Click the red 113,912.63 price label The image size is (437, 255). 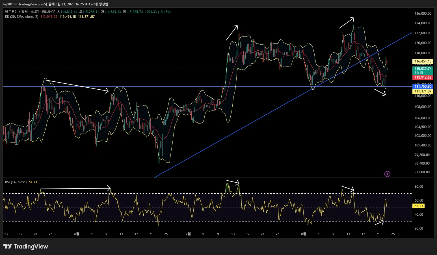423,77
